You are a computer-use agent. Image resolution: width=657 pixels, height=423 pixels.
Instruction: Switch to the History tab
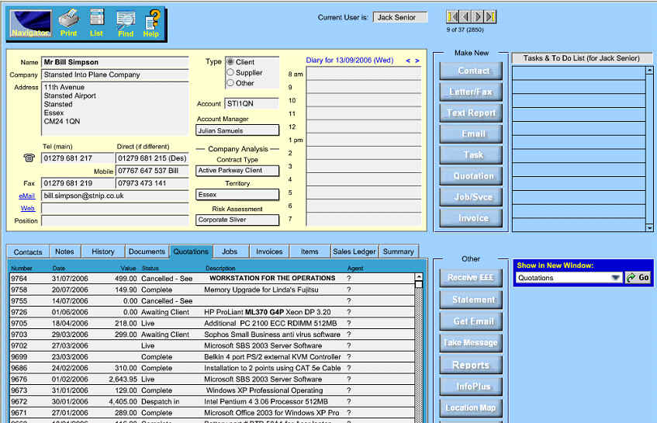point(103,251)
